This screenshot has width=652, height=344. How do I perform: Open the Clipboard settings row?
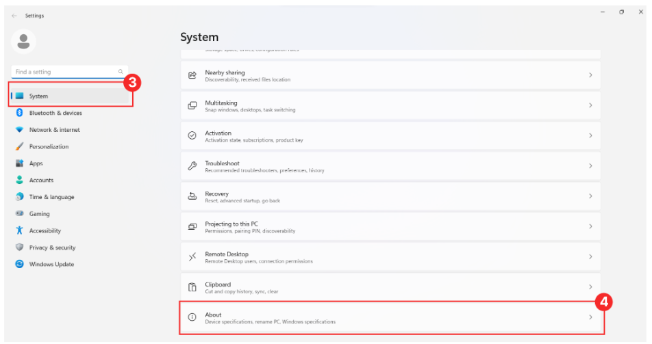tap(390, 287)
